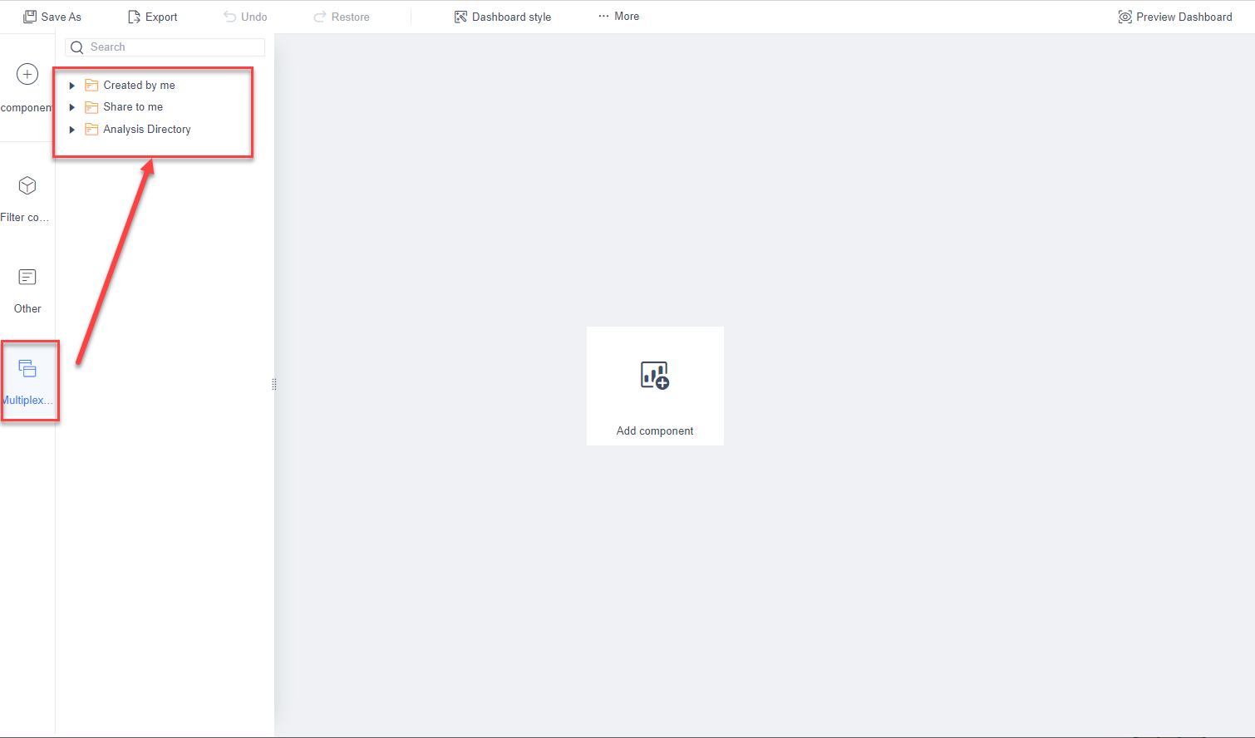Viewport: 1255px width, 738px height.
Task: Click the plus circle component icon
Action: [x=27, y=74]
